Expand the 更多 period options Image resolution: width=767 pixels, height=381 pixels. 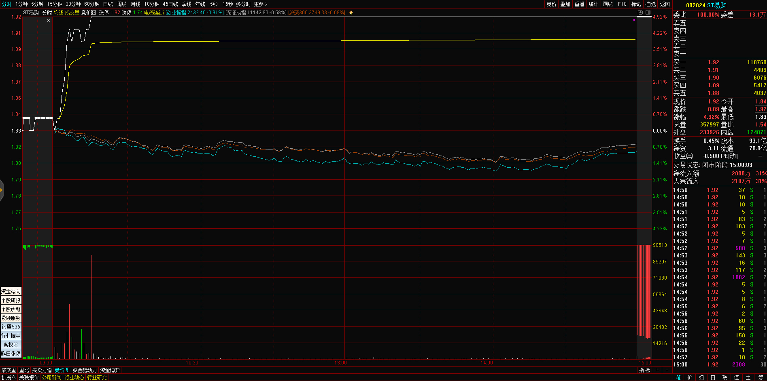point(261,4)
